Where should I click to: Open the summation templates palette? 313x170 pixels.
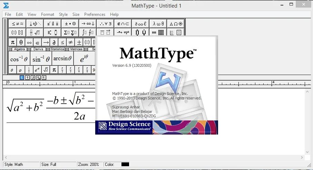click(70, 32)
